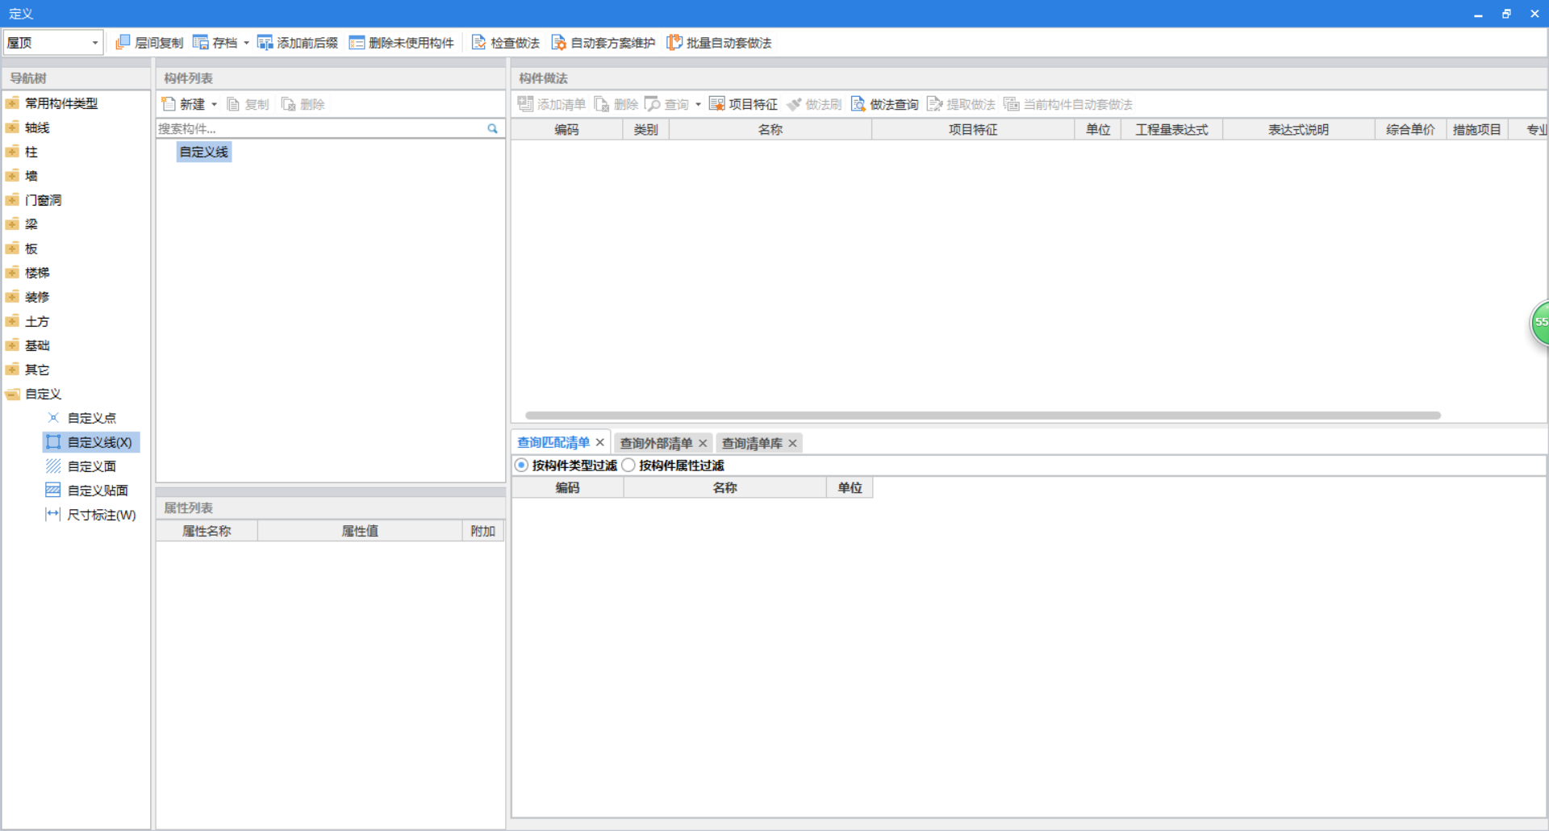This screenshot has width=1549, height=831.
Task: Click the 综合单价 column header
Action: pyautogui.click(x=1410, y=129)
